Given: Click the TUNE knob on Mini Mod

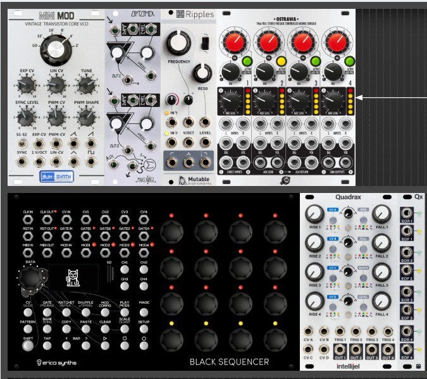Looking at the screenshot, I should tap(87, 85).
